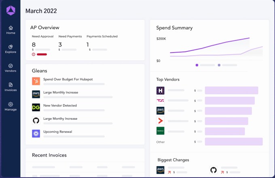This screenshot has width=275, height=178.
Task: Open the Upcoming Renewal glean icon
Action: click(36, 133)
